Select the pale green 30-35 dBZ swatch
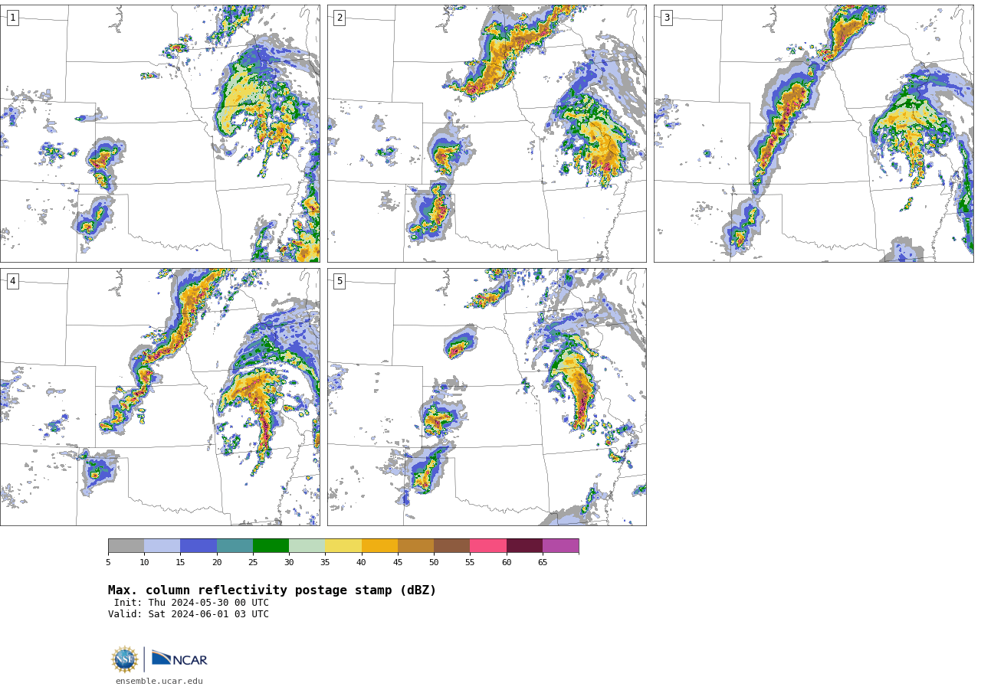Image resolution: width=981 pixels, height=690 pixels. (307, 546)
